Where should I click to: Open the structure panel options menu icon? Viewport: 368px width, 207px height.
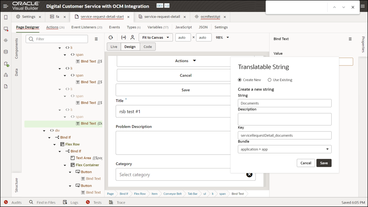pyautogui.click(x=96, y=39)
